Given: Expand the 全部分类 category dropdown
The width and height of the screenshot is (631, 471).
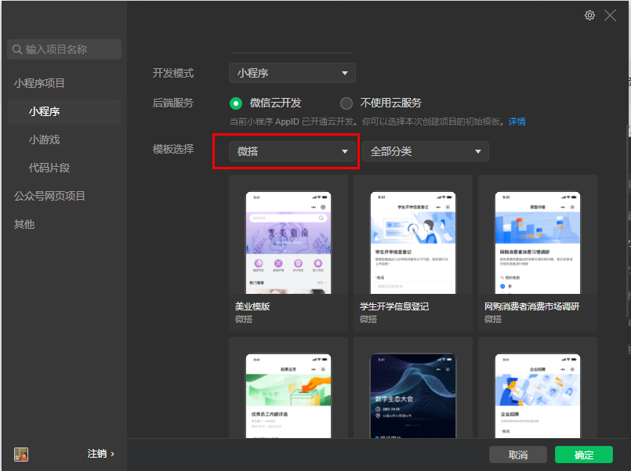Looking at the screenshot, I should pyautogui.click(x=426, y=151).
